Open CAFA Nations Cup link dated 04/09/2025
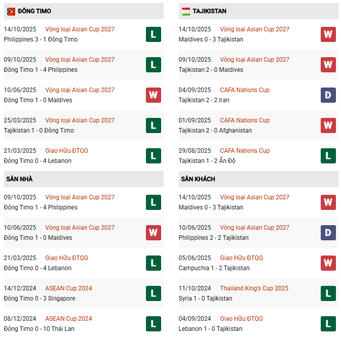This screenshot has width=341, height=341. click(245, 90)
